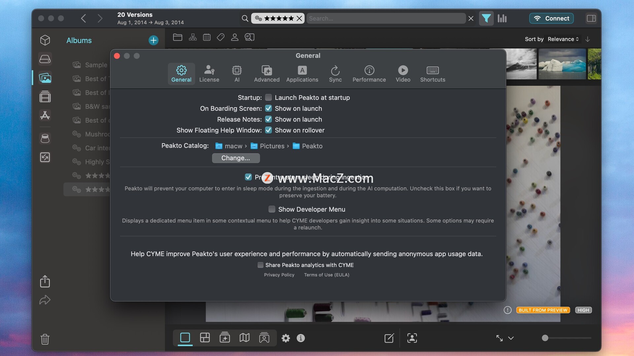Screen dimensions: 634x356
Task: Open the Privacy Policy link
Action: (x=279, y=275)
